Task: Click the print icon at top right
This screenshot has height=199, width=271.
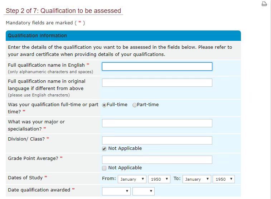Action: [264, 4]
